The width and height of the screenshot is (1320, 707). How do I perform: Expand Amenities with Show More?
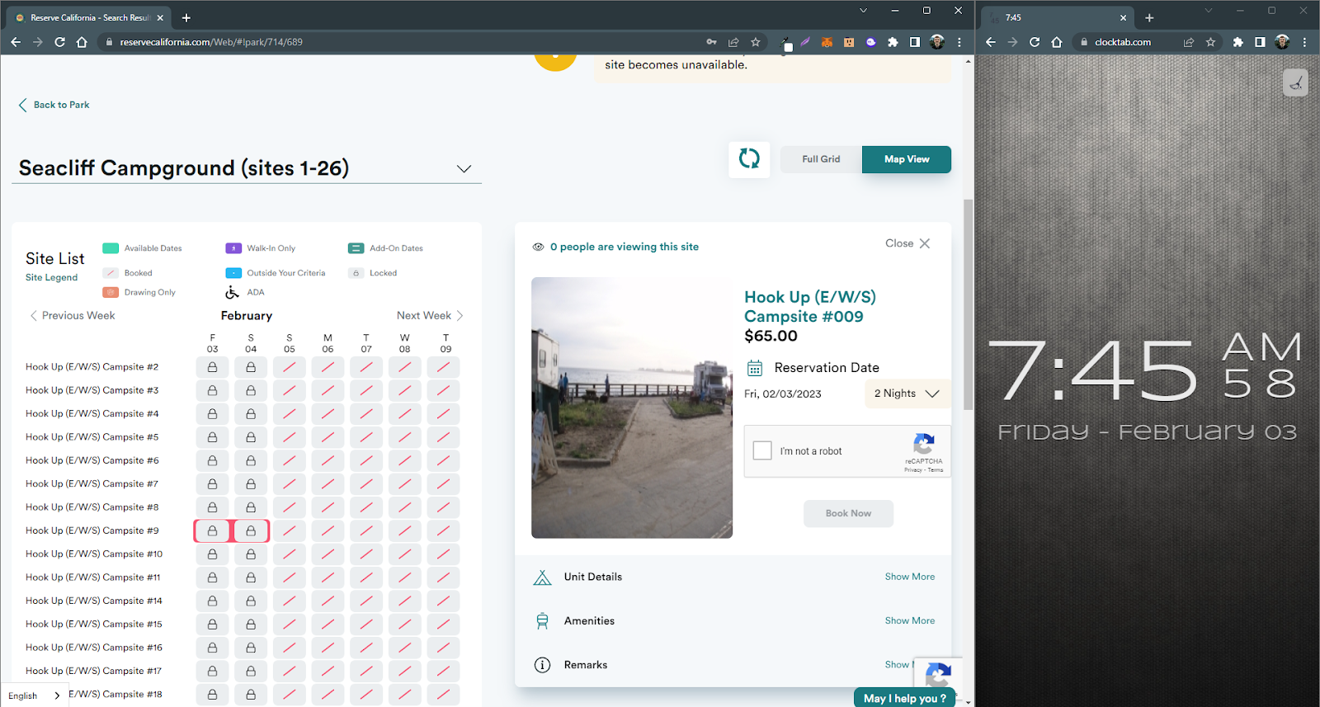point(910,620)
